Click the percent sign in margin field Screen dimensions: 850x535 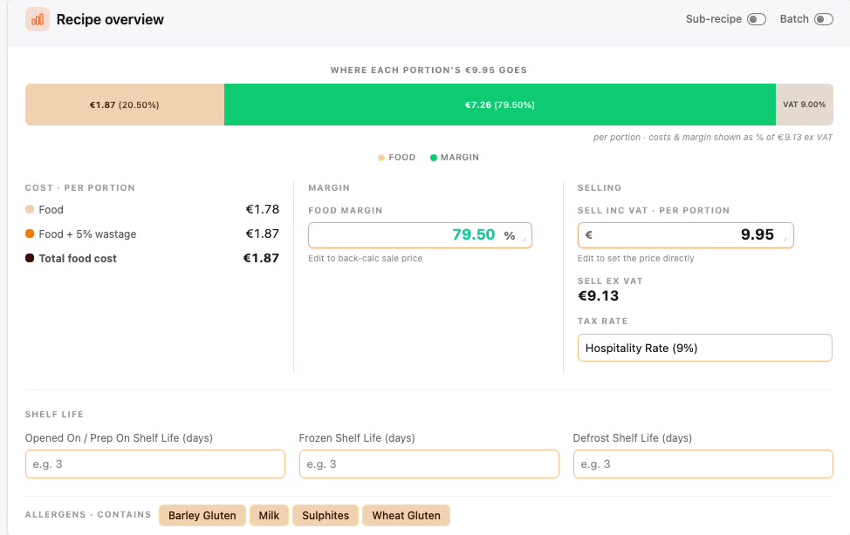pos(510,235)
